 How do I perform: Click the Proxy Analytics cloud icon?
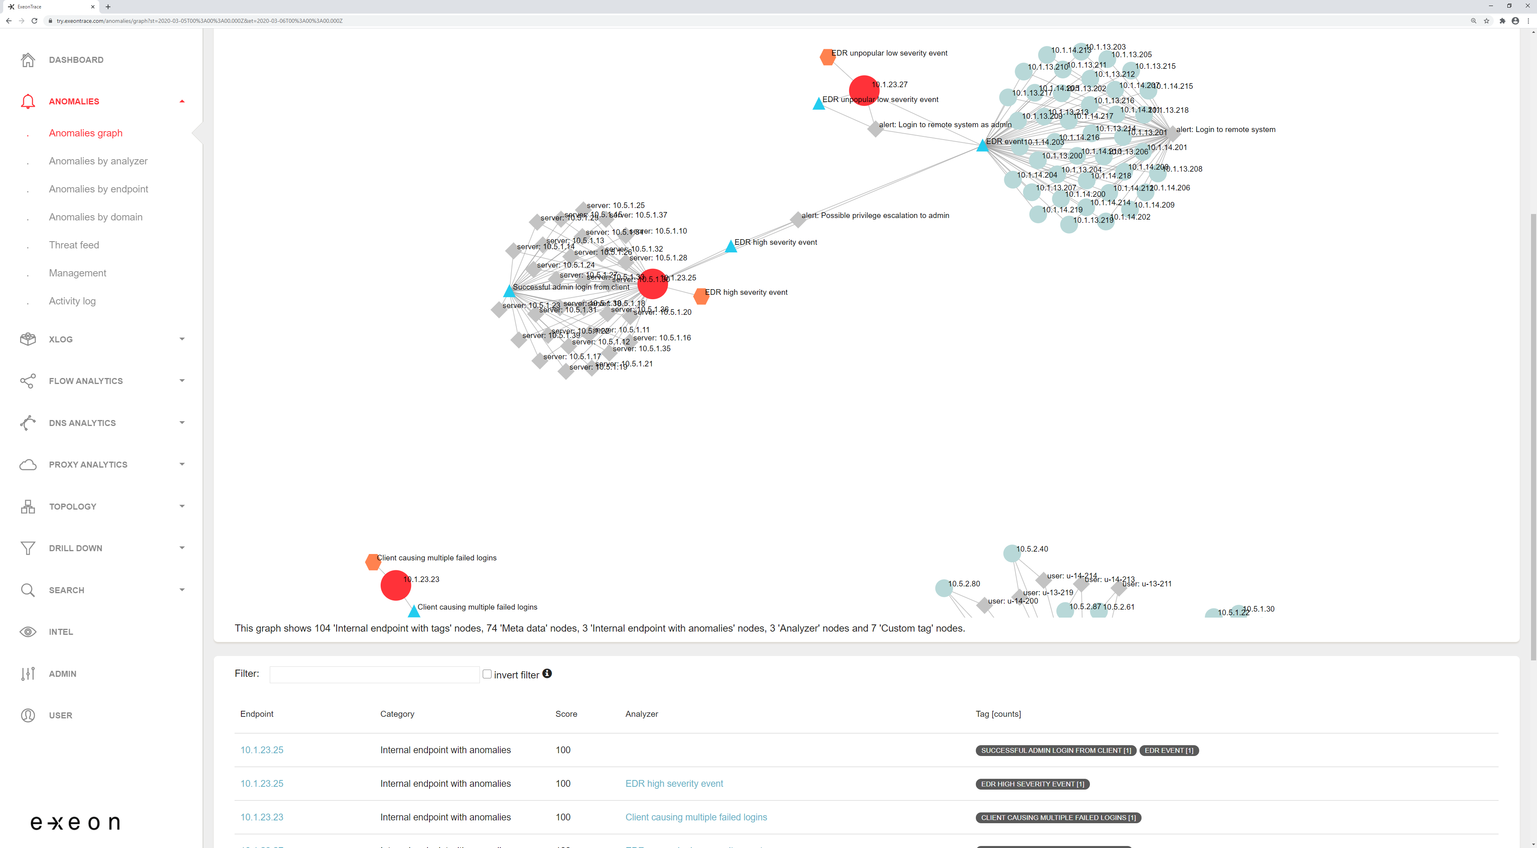pyautogui.click(x=28, y=464)
